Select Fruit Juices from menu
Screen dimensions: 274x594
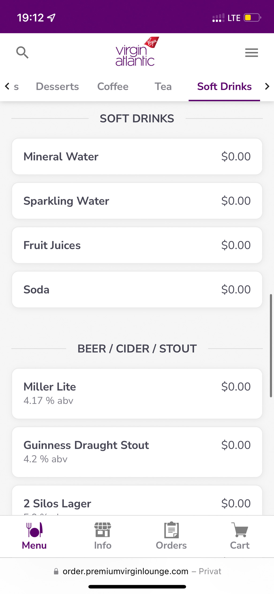(x=137, y=245)
